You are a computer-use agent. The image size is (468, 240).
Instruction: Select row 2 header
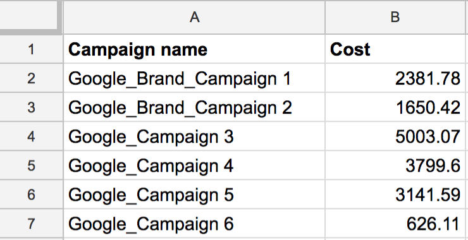pos(31,78)
